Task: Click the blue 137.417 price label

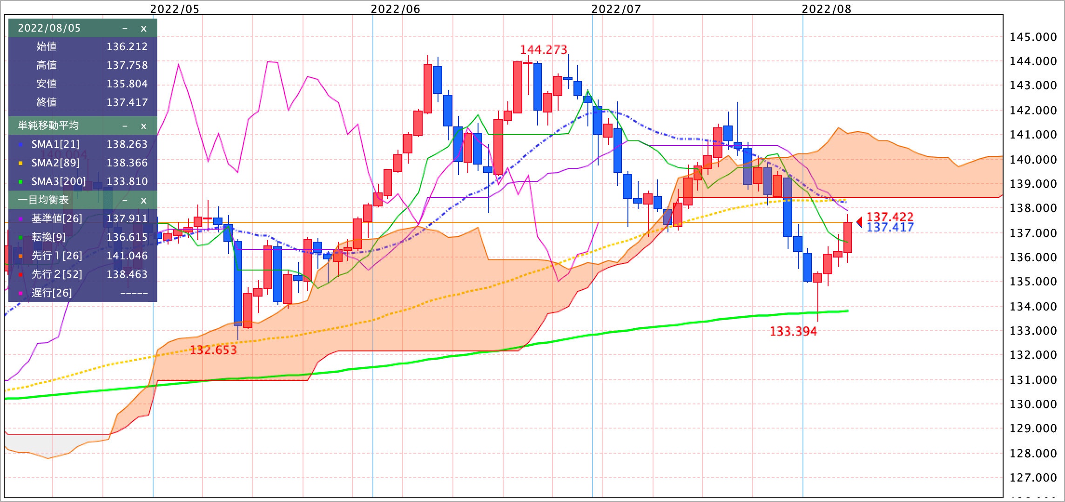Action: pos(890,227)
